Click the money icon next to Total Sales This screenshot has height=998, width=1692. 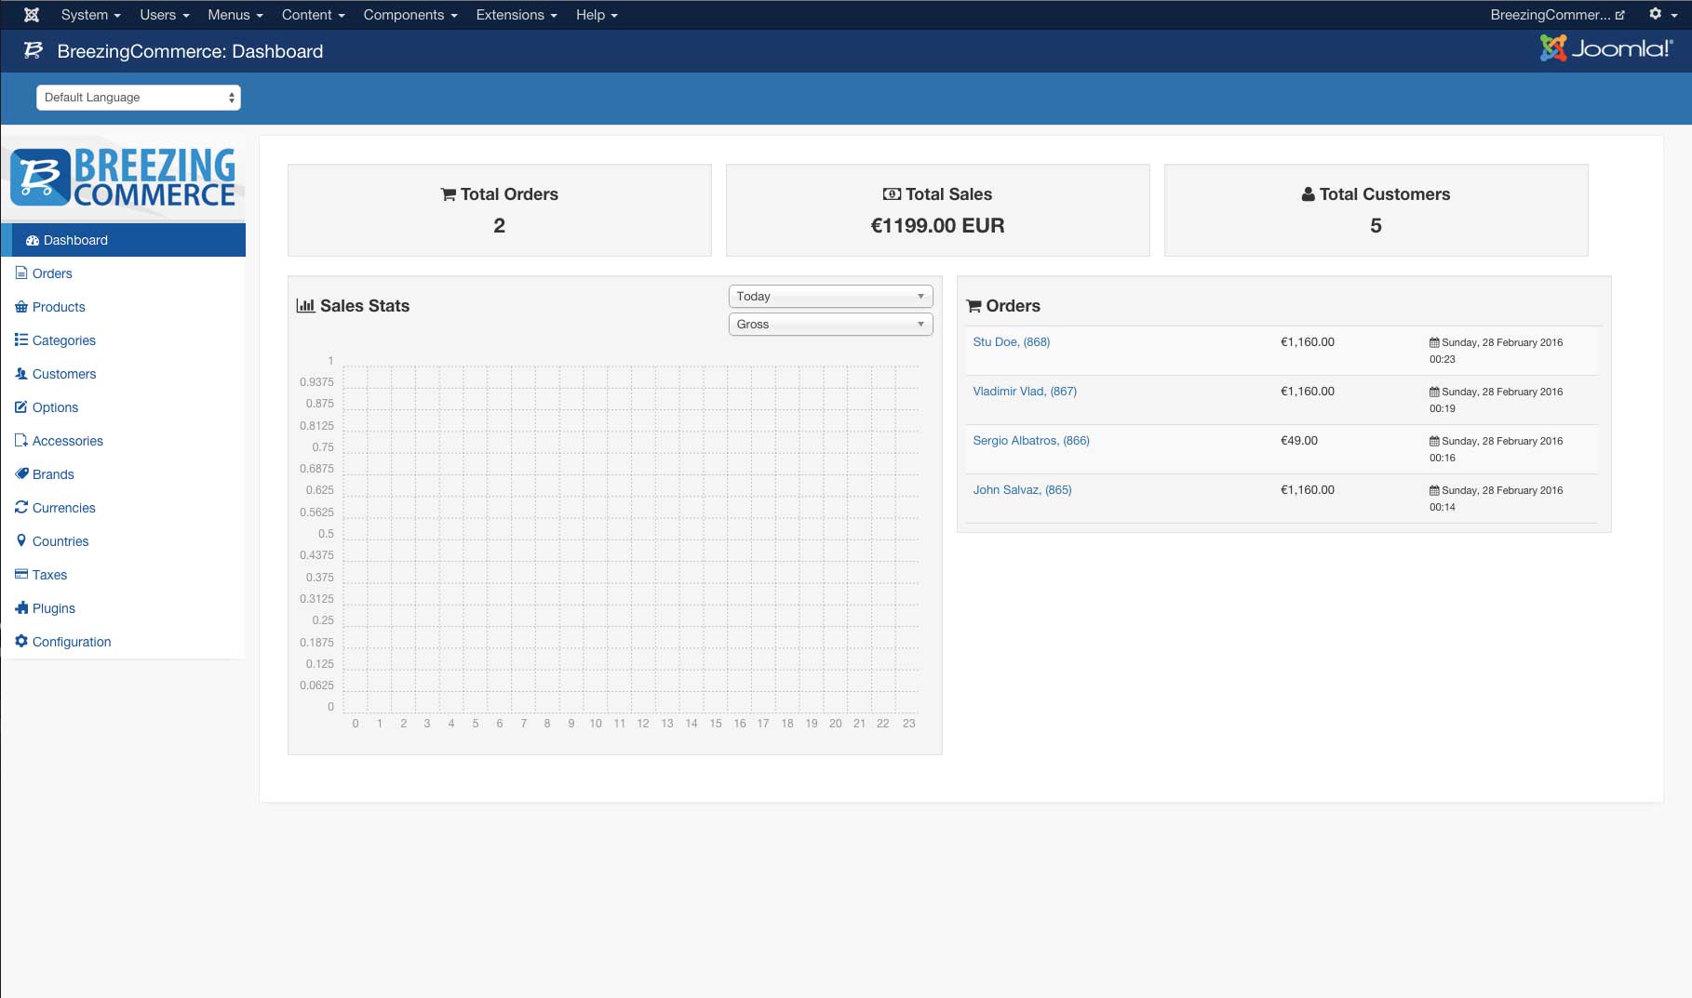892,194
